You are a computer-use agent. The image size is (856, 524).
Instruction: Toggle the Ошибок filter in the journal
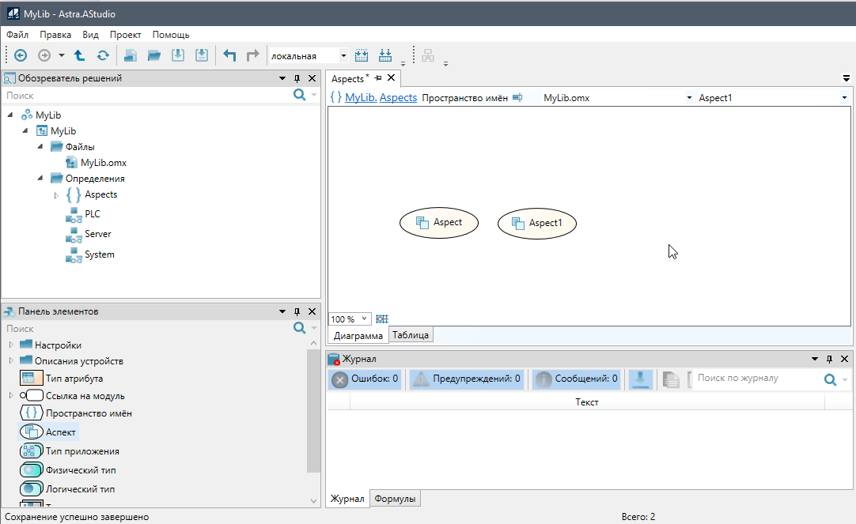[366, 379]
